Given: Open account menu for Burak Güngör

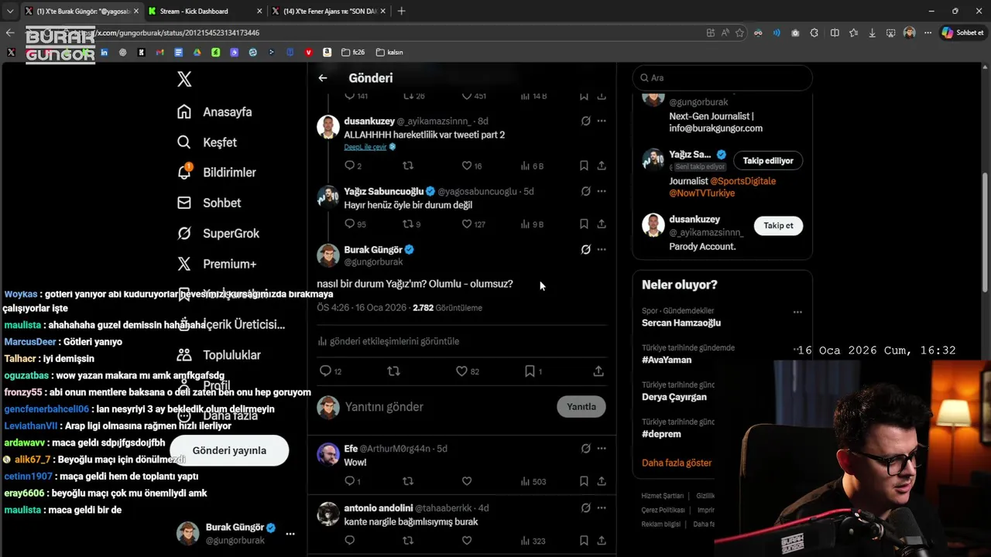Looking at the screenshot, I should point(290,534).
